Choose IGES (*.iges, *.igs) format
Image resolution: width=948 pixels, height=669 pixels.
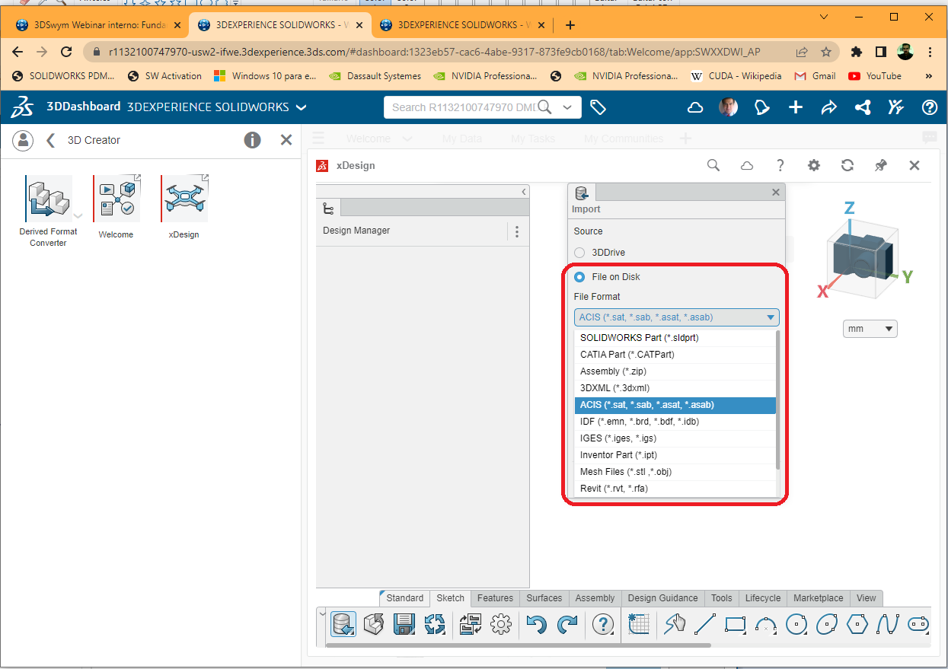point(675,438)
